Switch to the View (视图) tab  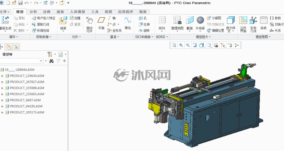[x=108, y=12]
